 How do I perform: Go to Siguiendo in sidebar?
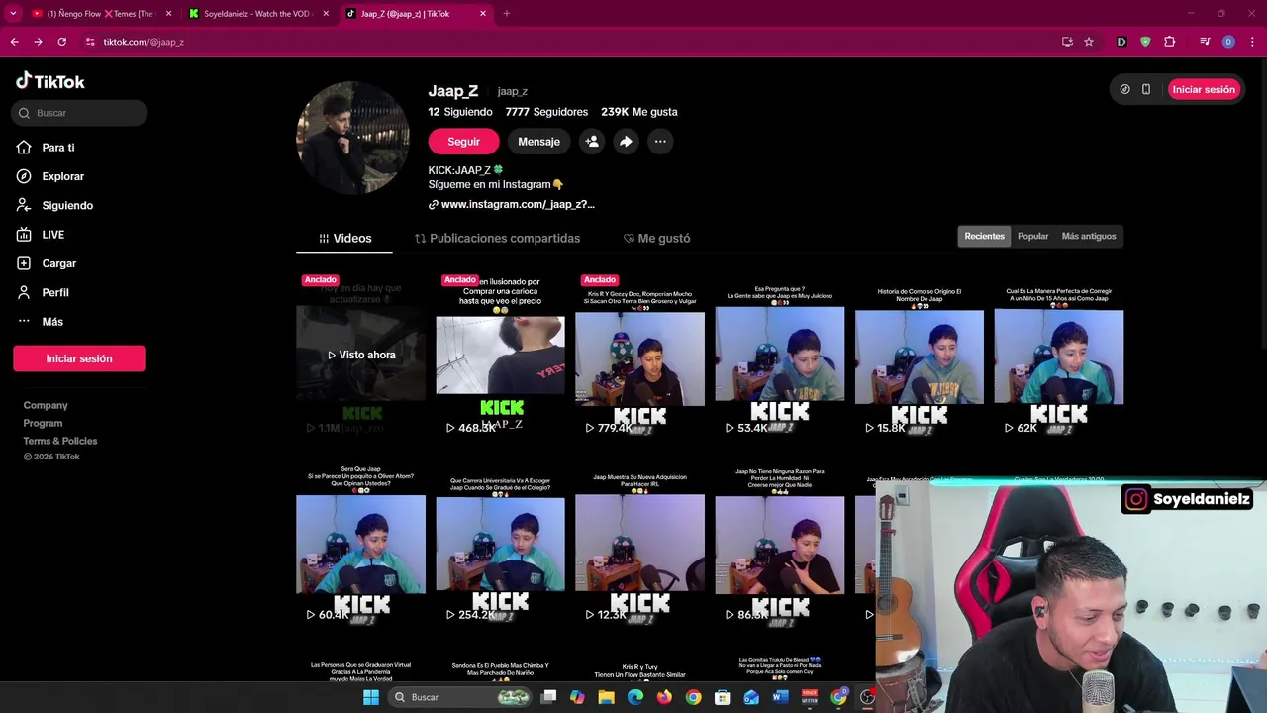(66, 205)
